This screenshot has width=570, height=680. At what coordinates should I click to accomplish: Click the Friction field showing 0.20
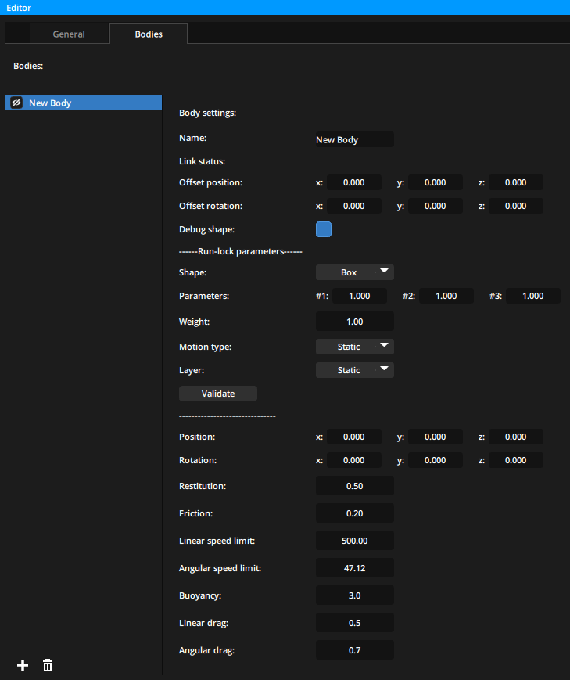click(354, 513)
